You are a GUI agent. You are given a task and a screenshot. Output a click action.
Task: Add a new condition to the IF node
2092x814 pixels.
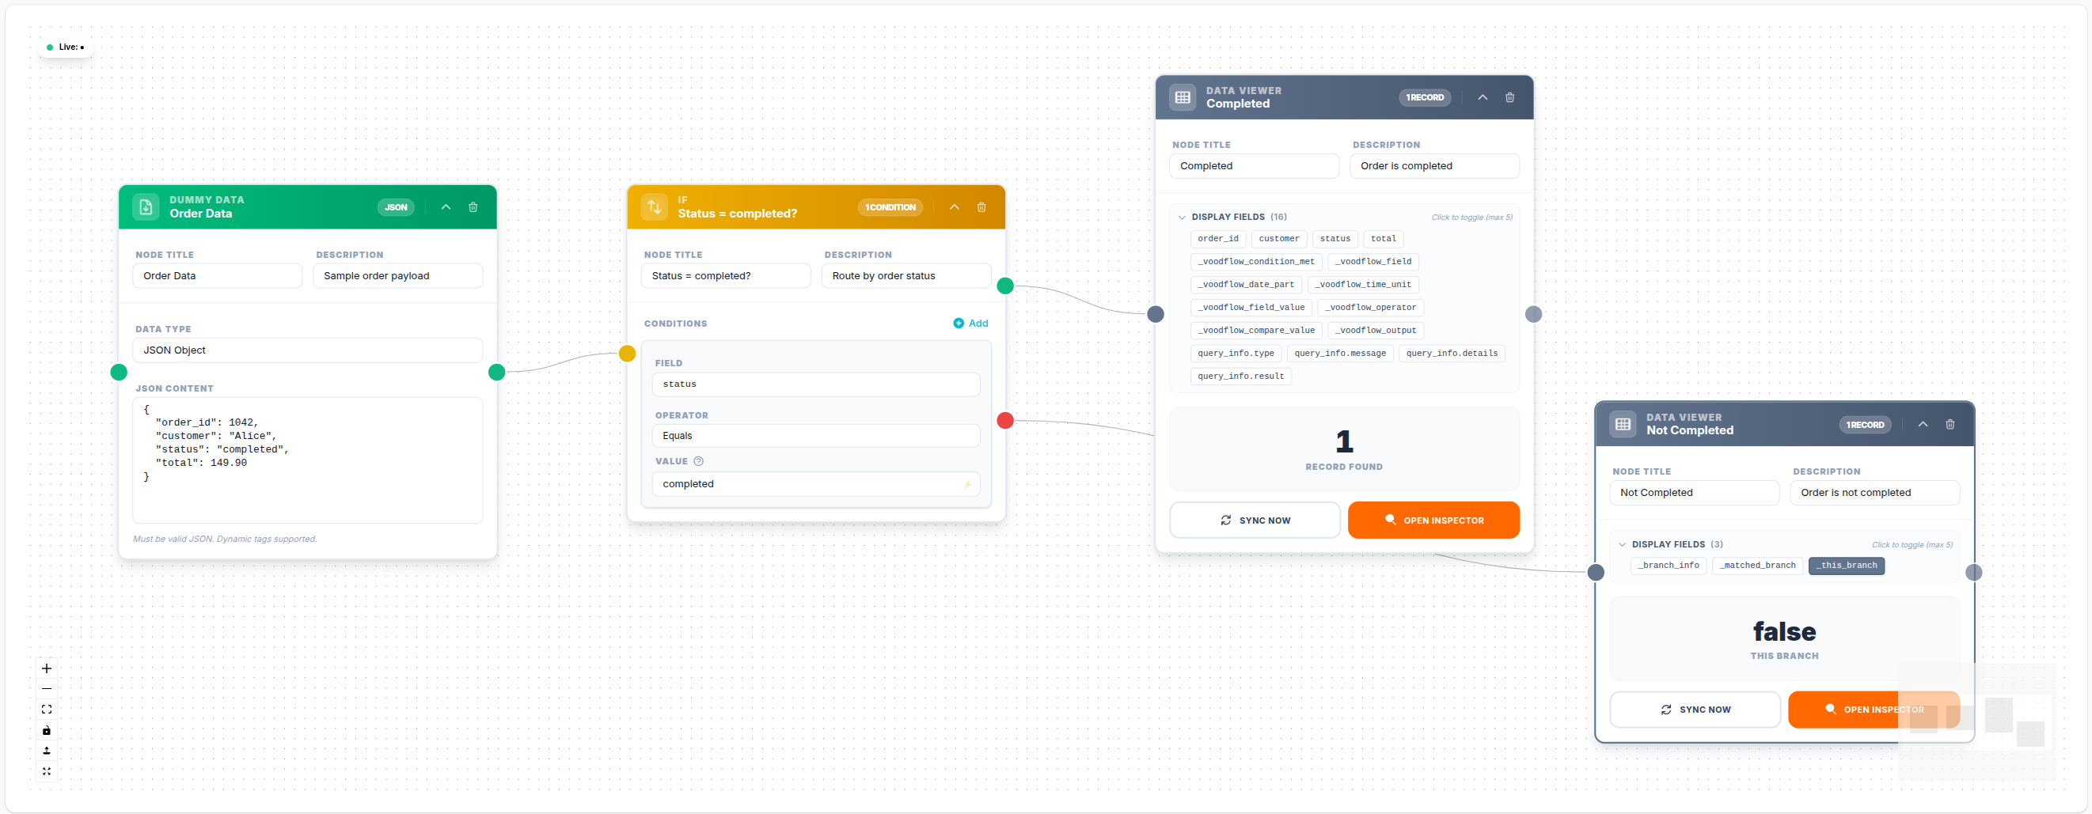pos(970,323)
